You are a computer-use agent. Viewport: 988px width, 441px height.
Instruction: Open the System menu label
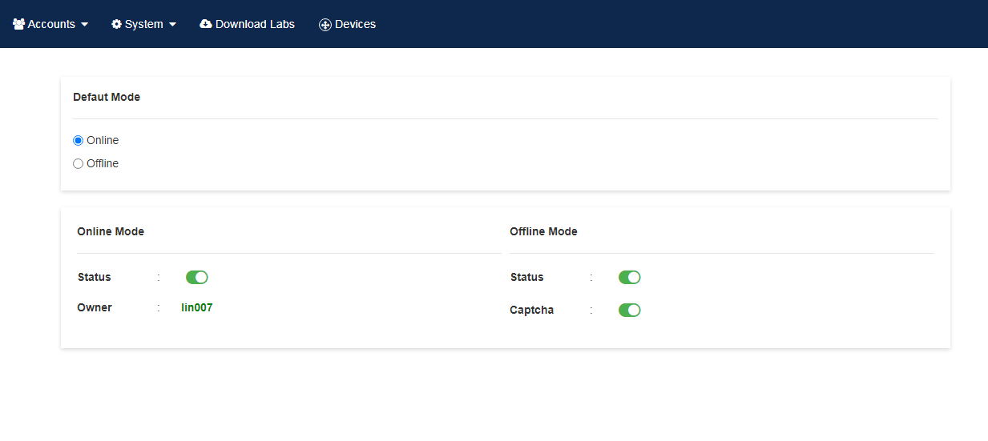tap(144, 24)
